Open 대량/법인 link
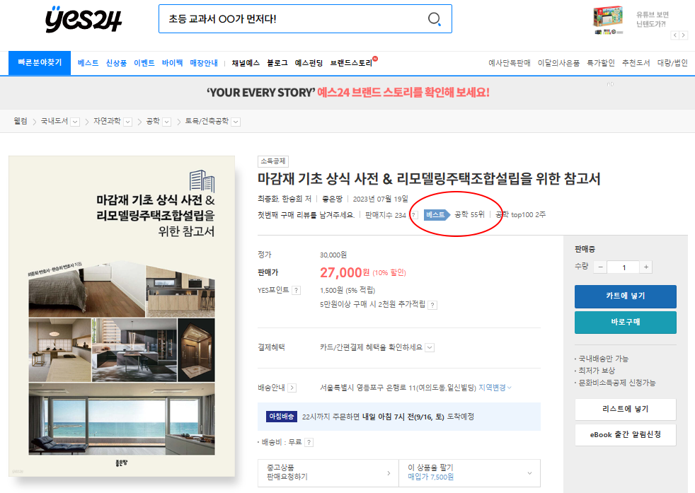 pyautogui.click(x=672, y=63)
